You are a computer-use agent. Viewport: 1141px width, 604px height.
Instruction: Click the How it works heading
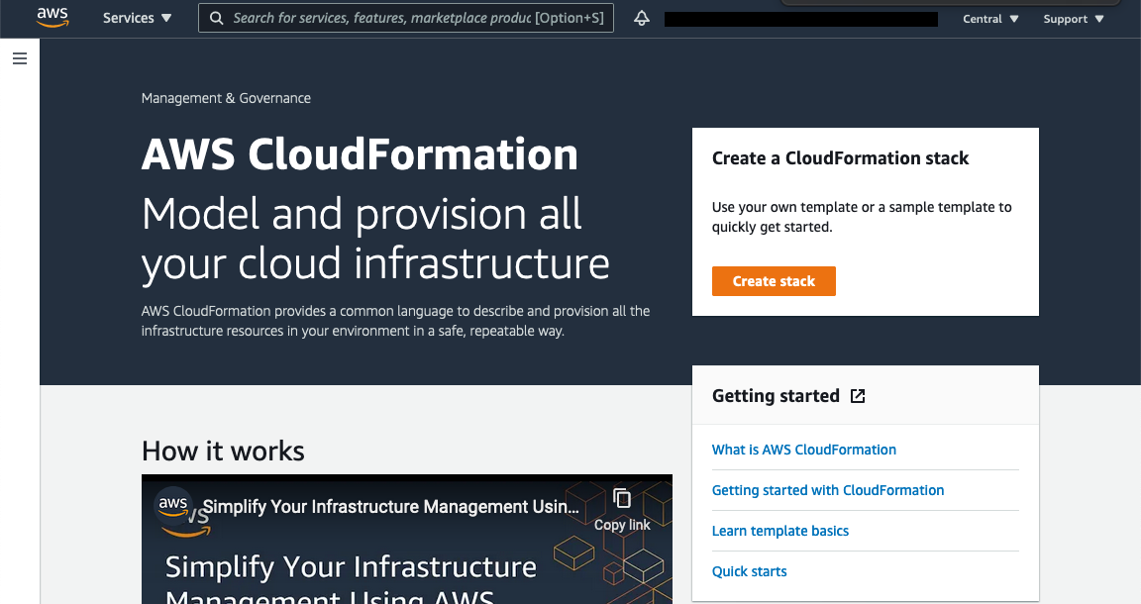tap(223, 452)
